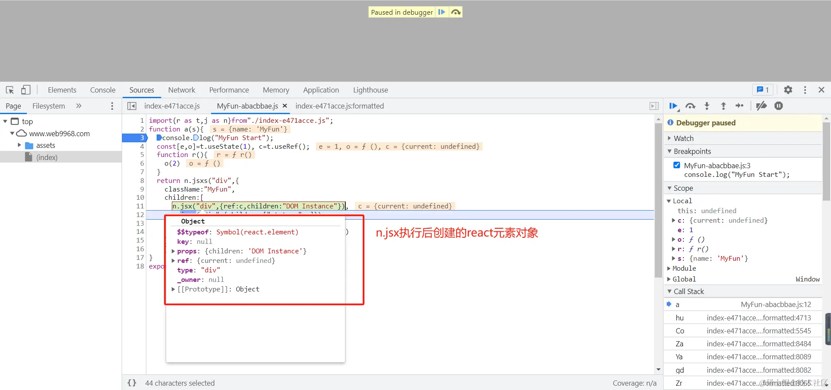831x390 pixels.
Task: Expand ref in the object popup
Action: click(x=173, y=261)
